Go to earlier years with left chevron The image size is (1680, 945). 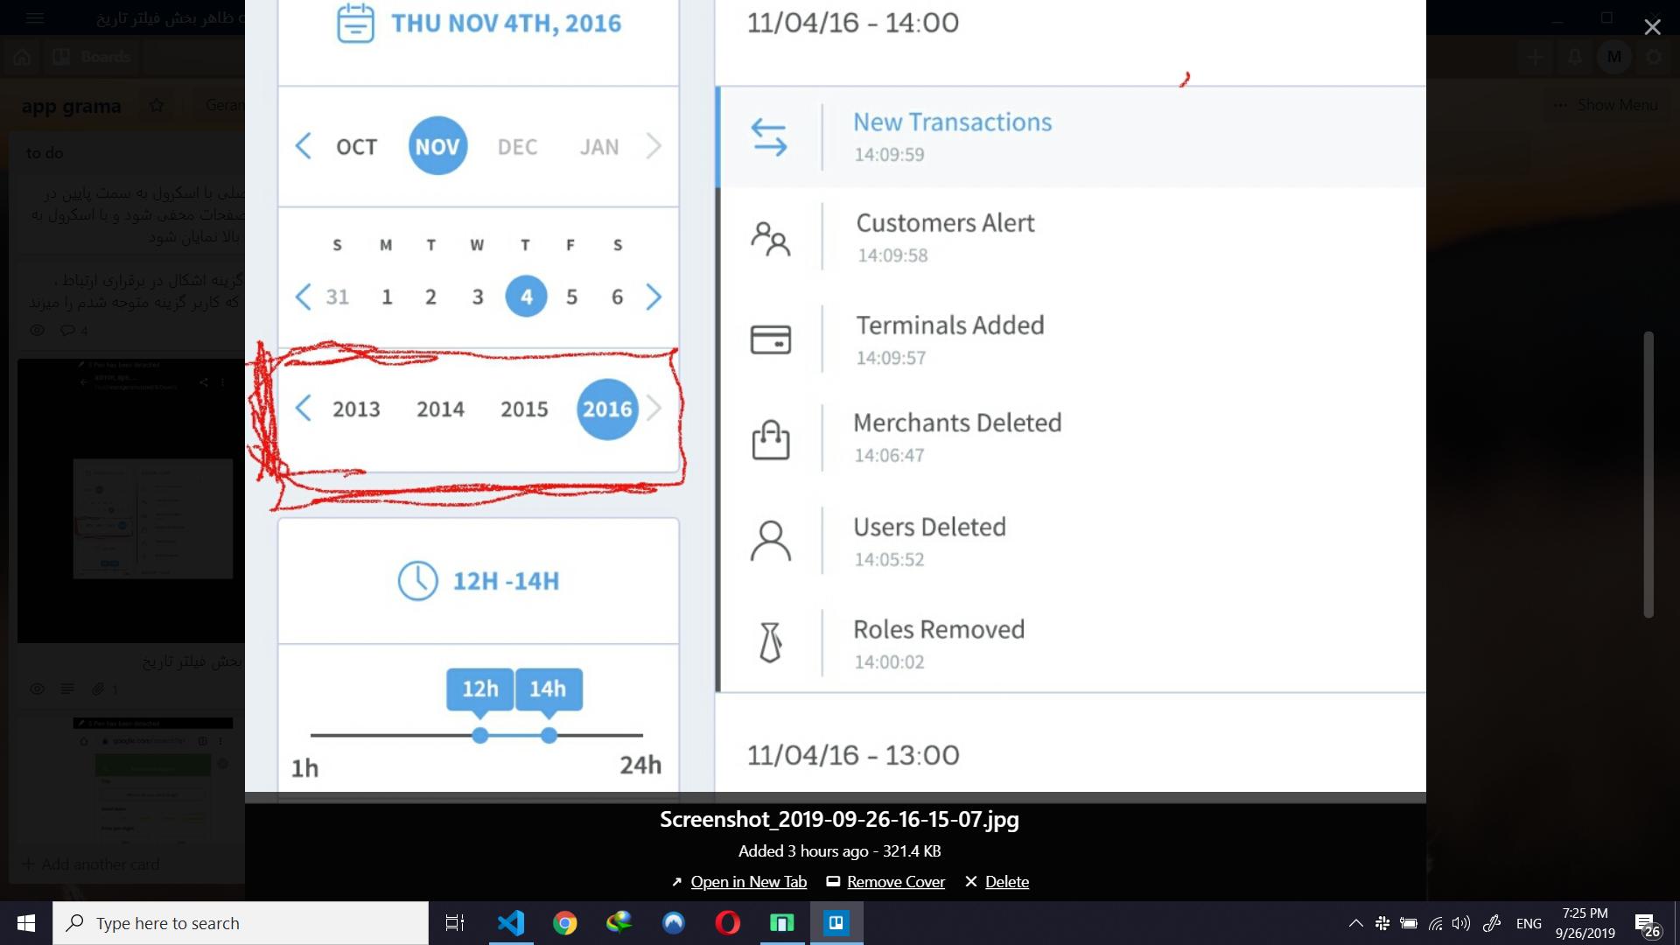point(303,409)
